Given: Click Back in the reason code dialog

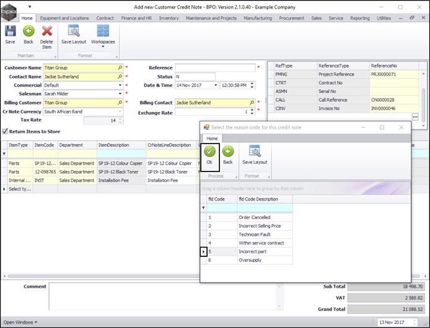Looking at the screenshot, I should (x=228, y=155).
